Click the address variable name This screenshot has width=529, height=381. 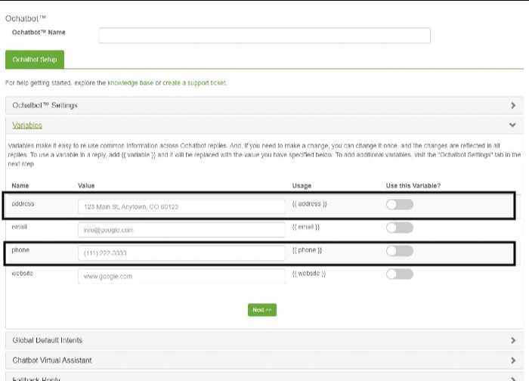pos(23,204)
